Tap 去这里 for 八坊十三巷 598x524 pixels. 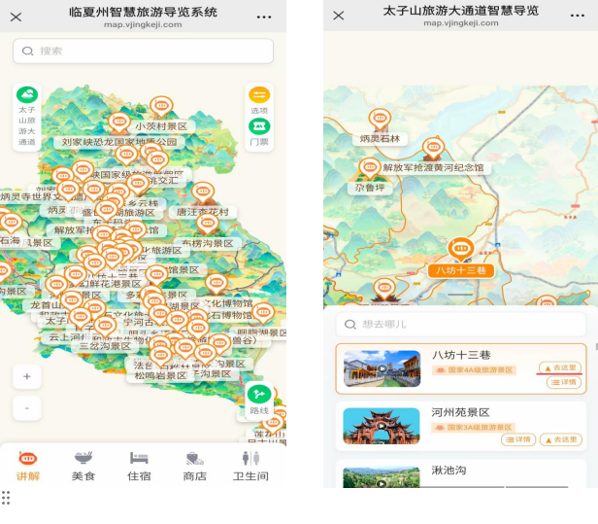click(560, 367)
